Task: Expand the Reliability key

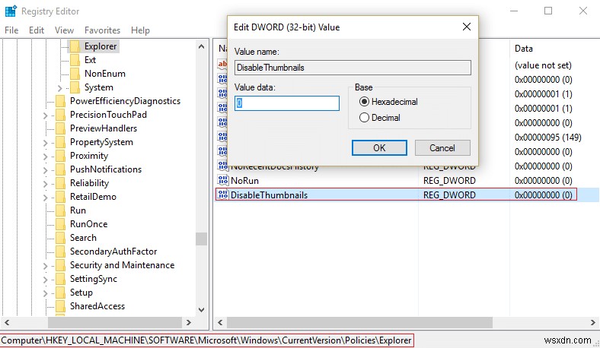Action: pos(45,184)
